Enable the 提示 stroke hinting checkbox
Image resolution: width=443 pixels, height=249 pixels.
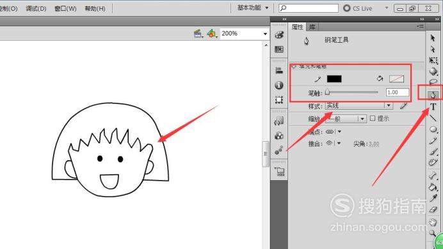point(373,118)
